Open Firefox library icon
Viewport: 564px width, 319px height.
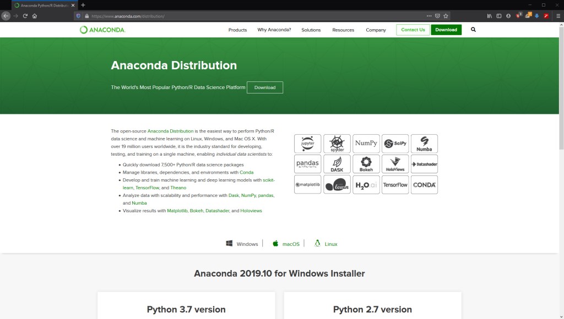tap(489, 16)
